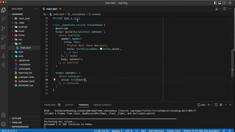Toggle the bottom panel layout icon
235x132 pixels.
(220, 3)
